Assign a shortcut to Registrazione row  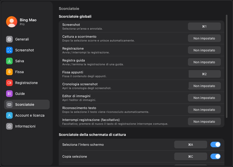(x=204, y=50)
